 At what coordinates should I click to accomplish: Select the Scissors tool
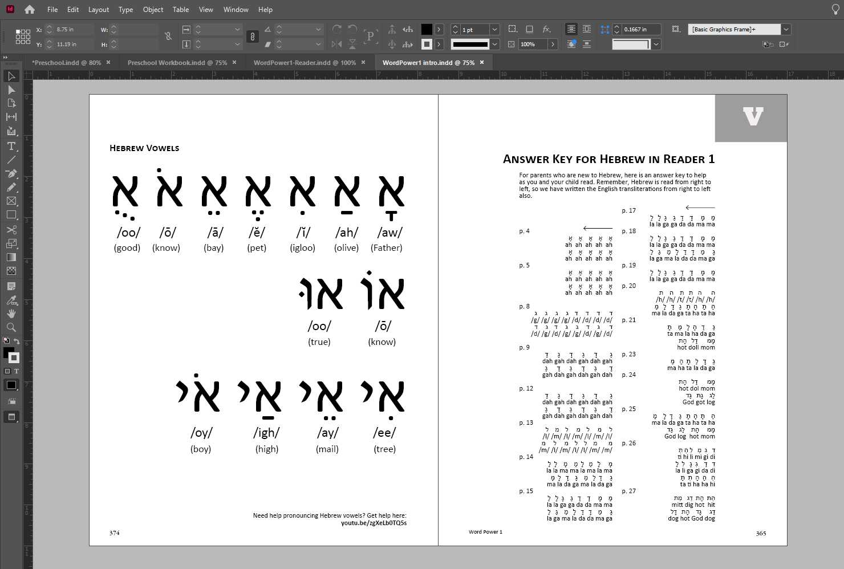11,230
